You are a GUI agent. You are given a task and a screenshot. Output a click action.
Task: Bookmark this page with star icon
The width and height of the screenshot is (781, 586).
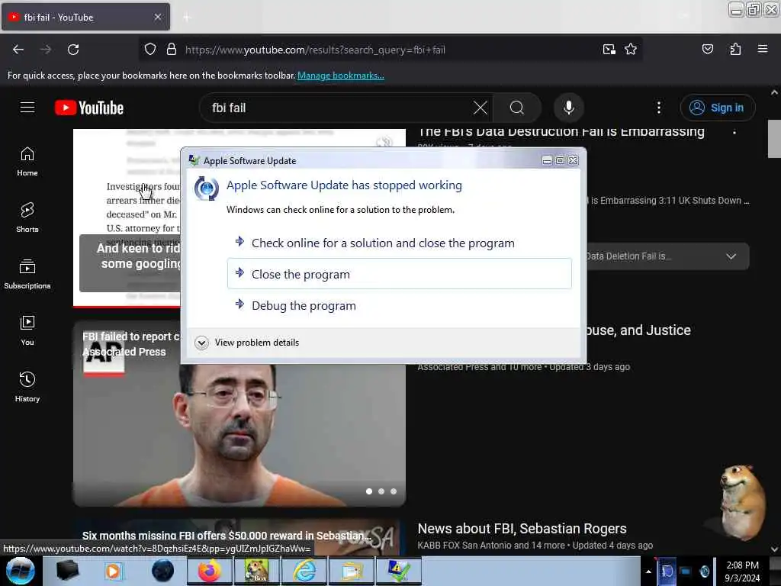[631, 50]
